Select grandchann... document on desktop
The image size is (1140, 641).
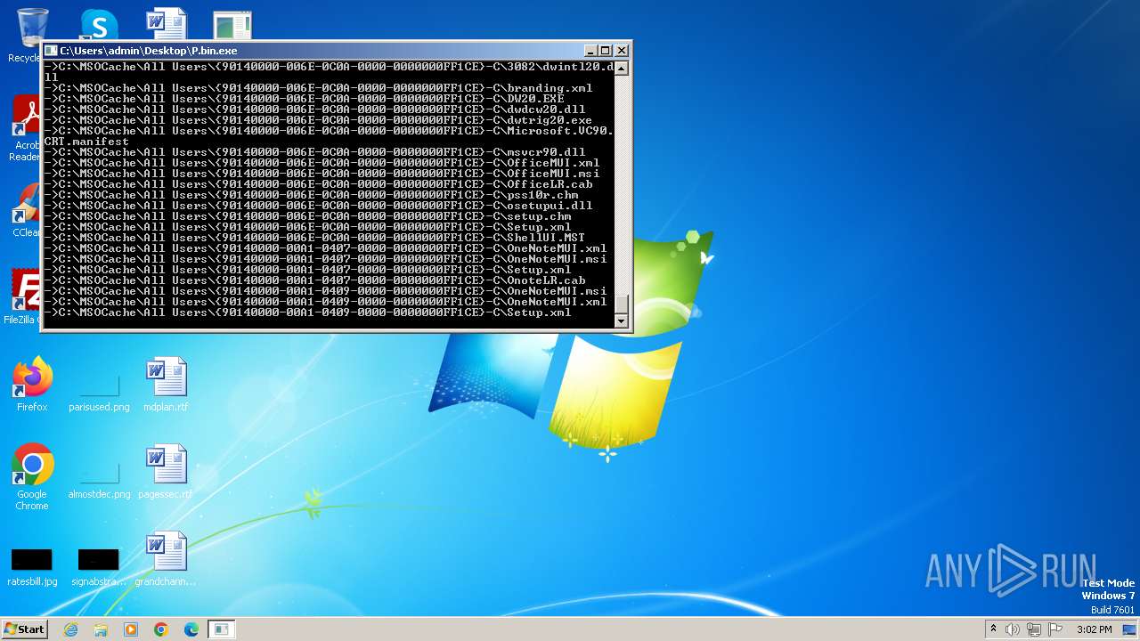(x=166, y=559)
